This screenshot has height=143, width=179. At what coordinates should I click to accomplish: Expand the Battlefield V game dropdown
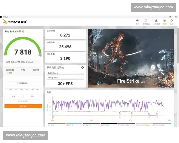65,73
